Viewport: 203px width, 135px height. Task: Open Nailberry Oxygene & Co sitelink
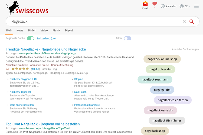coord(24,79)
